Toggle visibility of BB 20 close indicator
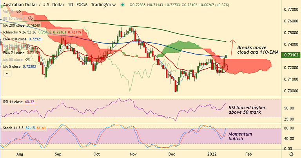The width and height of the screenshot is (301, 158). (x=30, y=18)
